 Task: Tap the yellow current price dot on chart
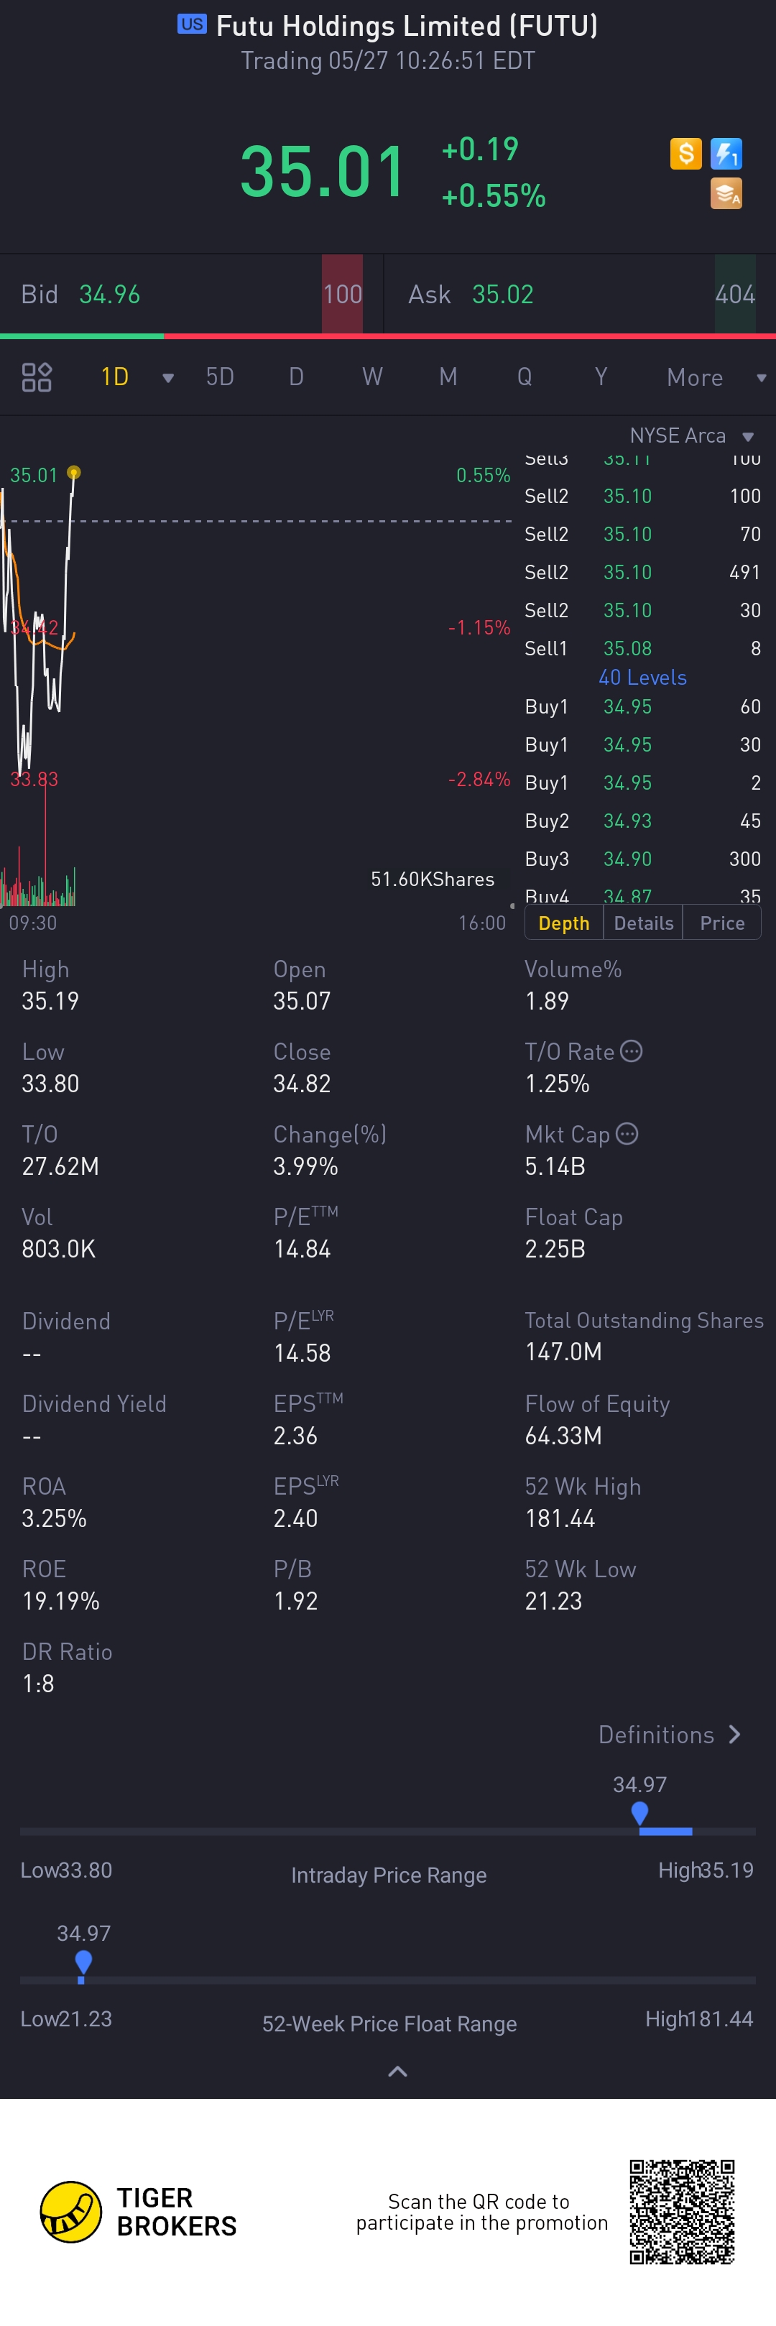(x=74, y=472)
